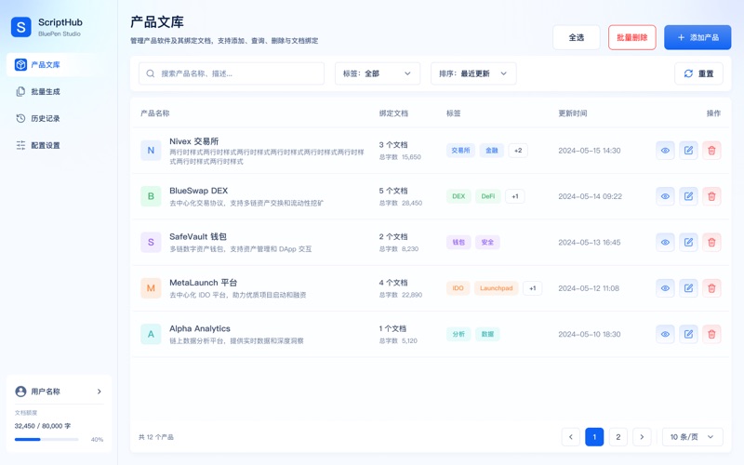This screenshot has height=465, width=744.
Task: Open the 标签: 全部 dropdown
Action: [378, 73]
